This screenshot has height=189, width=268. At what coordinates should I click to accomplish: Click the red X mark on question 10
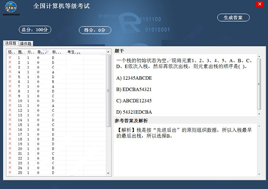click(10, 100)
